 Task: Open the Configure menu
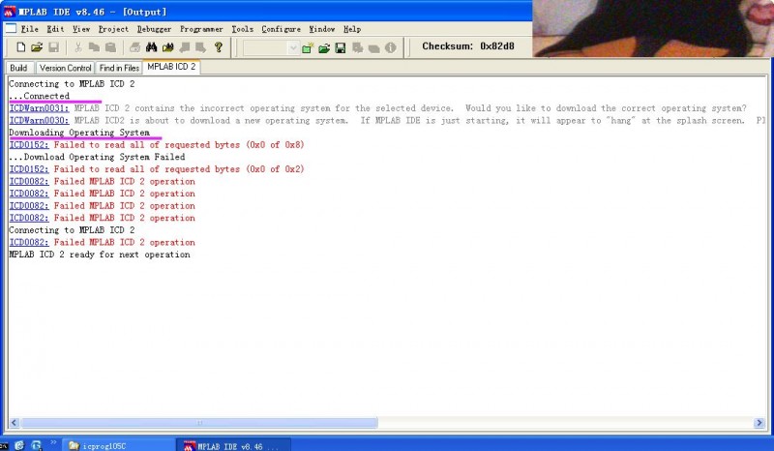click(281, 29)
